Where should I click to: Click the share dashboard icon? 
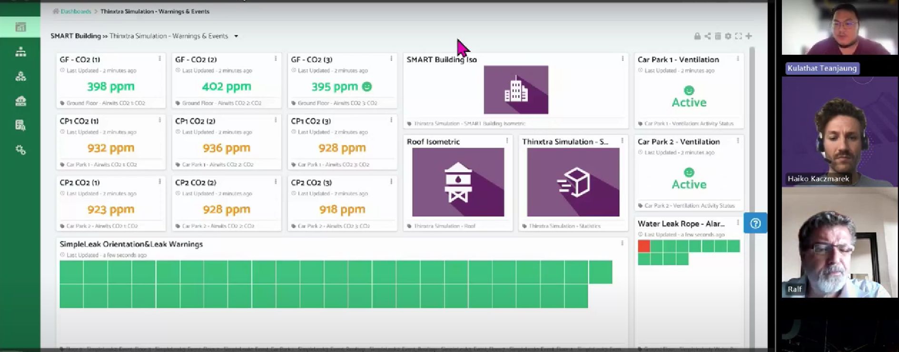(708, 36)
